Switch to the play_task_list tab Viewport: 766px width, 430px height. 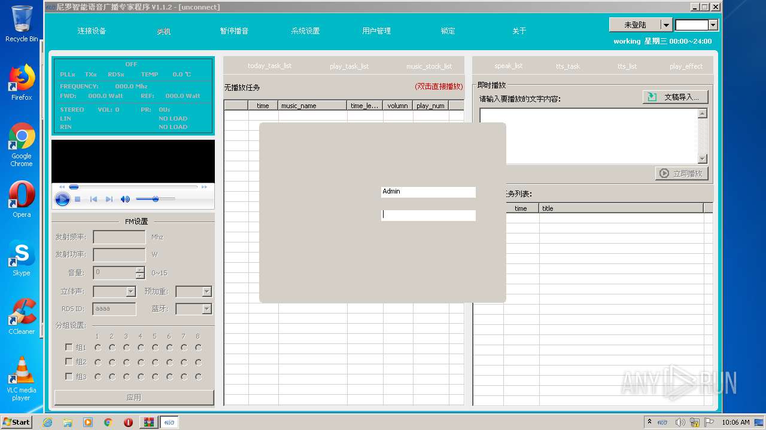pos(349,66)
